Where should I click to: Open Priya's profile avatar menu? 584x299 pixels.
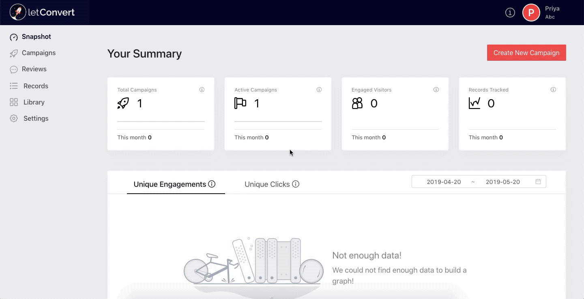531,13
